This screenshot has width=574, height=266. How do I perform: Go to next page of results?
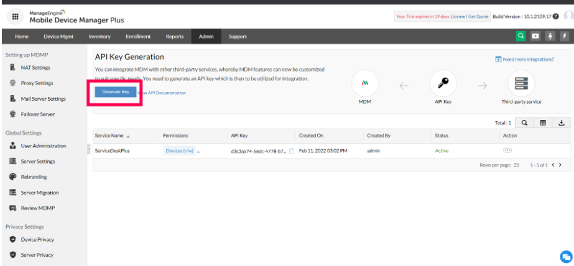tap(560, 165)
